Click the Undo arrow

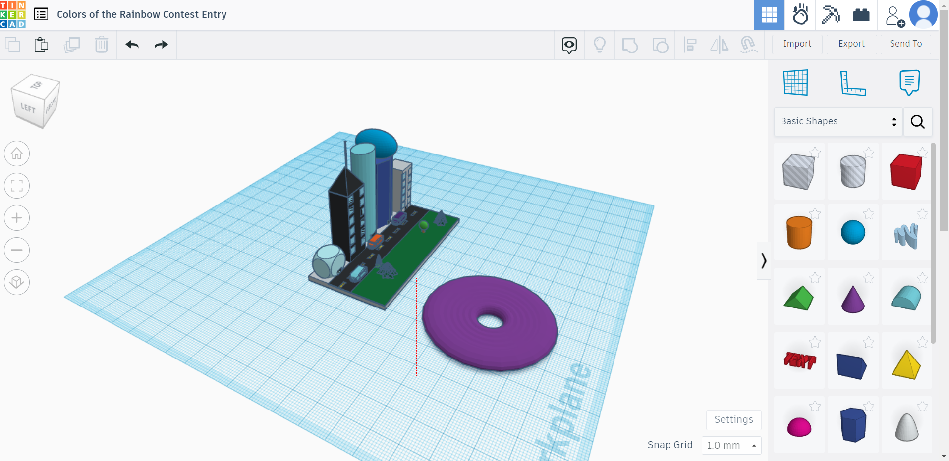[x=132, y=45]
